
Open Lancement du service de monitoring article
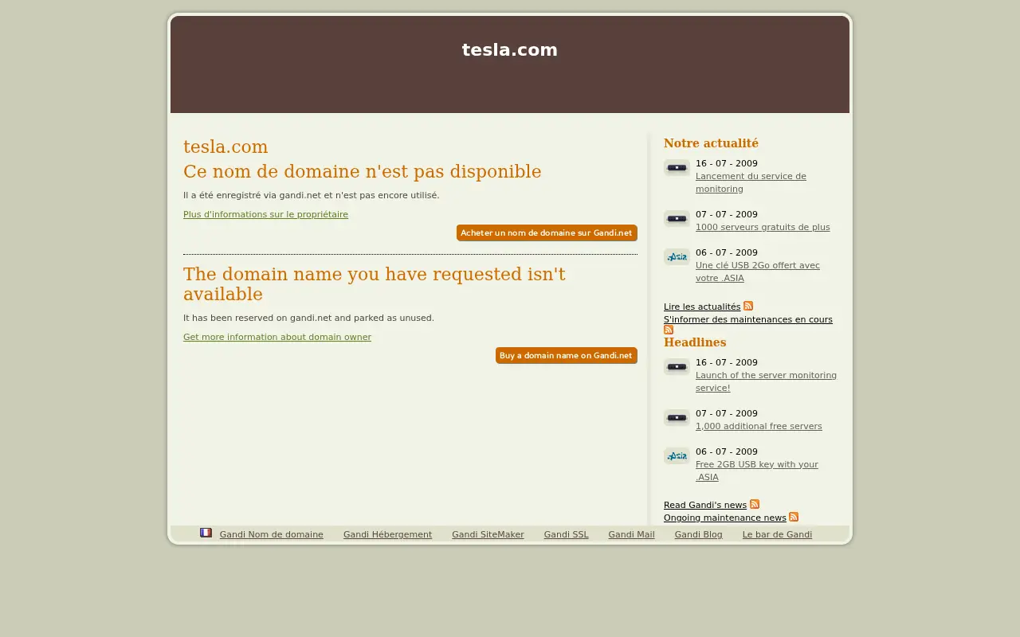point(751,182)
